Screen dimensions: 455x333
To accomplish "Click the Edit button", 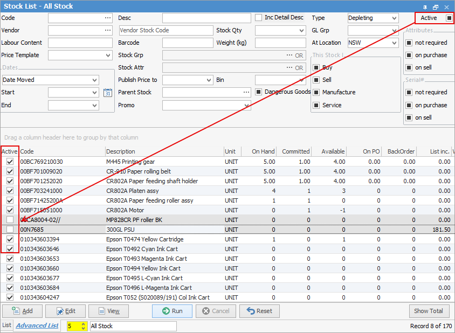I will coord(66,311).
